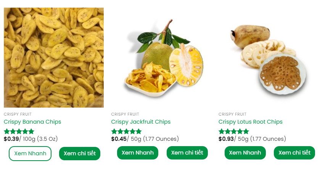328x174 pixels.
Task: Open the Crispy Banana Chips product image
Action: tap(54, 58)
